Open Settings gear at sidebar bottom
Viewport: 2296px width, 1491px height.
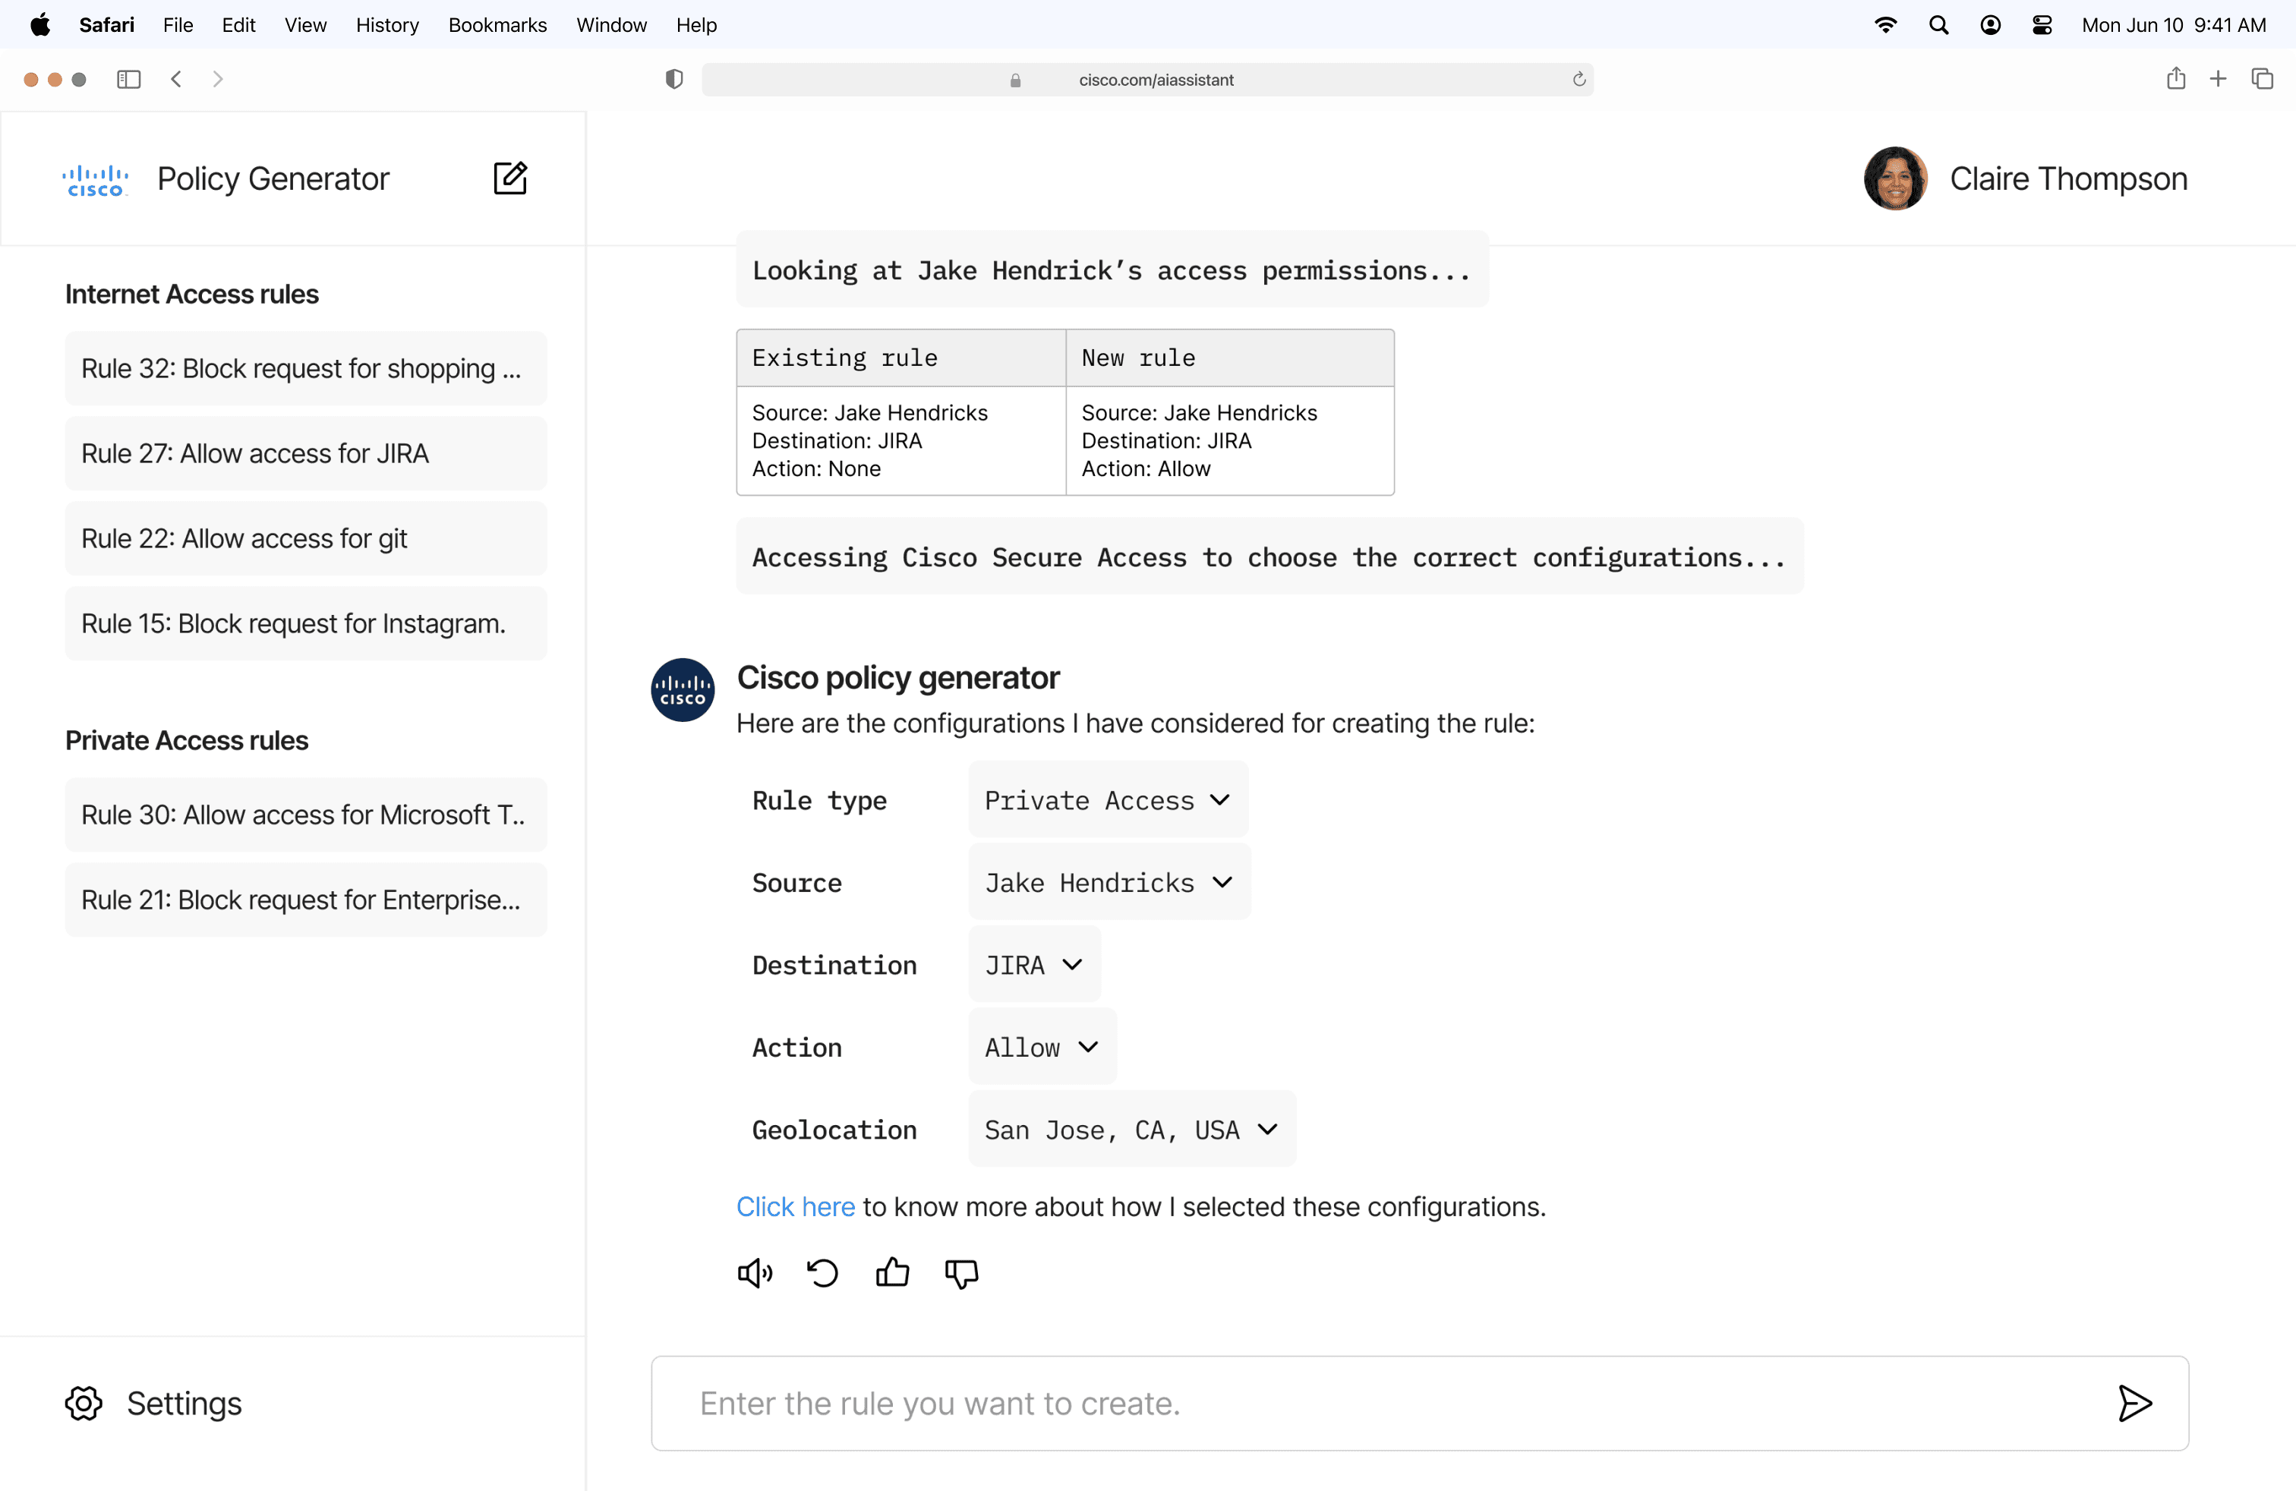[x=84, y=1403]
